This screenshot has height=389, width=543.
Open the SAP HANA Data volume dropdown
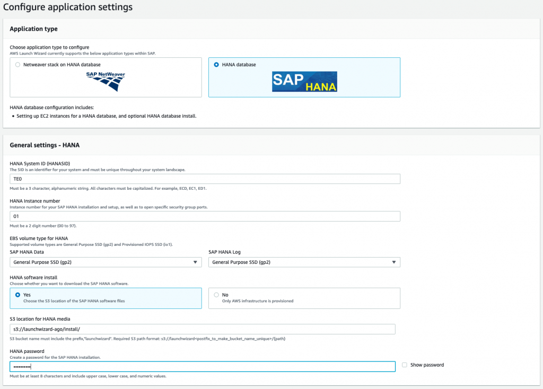pyautogui.click(x=106, y=262)
